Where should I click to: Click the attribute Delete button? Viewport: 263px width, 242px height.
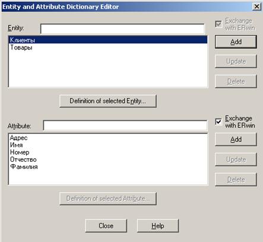coord(236,180)
